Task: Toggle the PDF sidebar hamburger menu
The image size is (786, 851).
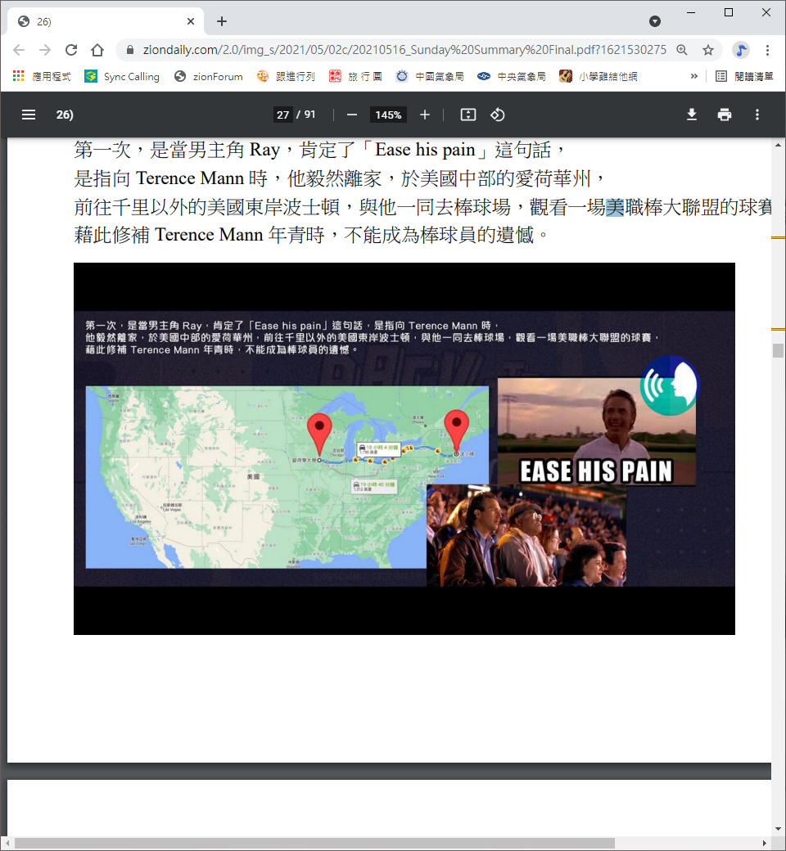Action: coord(28,115)
